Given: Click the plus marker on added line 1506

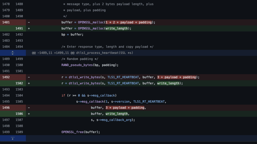Looking at the screenshot, I should (29, 114).
